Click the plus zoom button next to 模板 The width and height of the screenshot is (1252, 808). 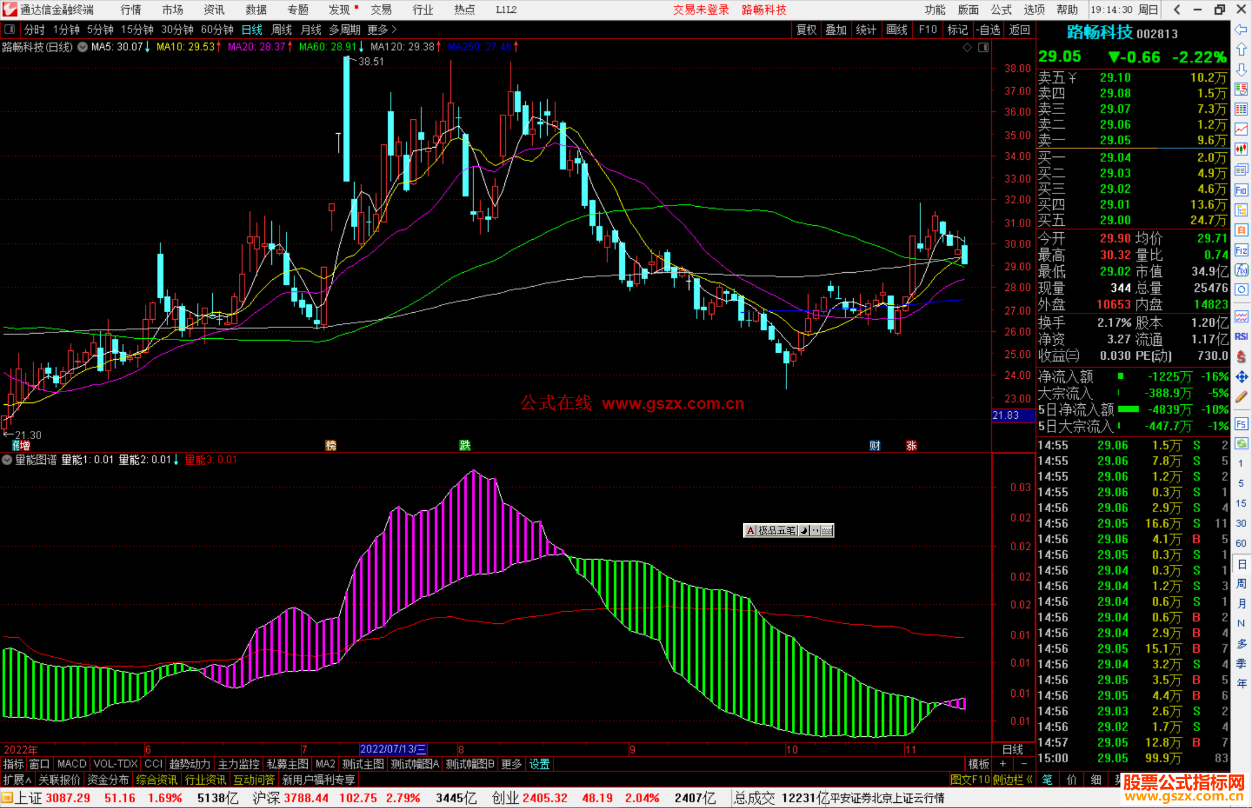1003,764
